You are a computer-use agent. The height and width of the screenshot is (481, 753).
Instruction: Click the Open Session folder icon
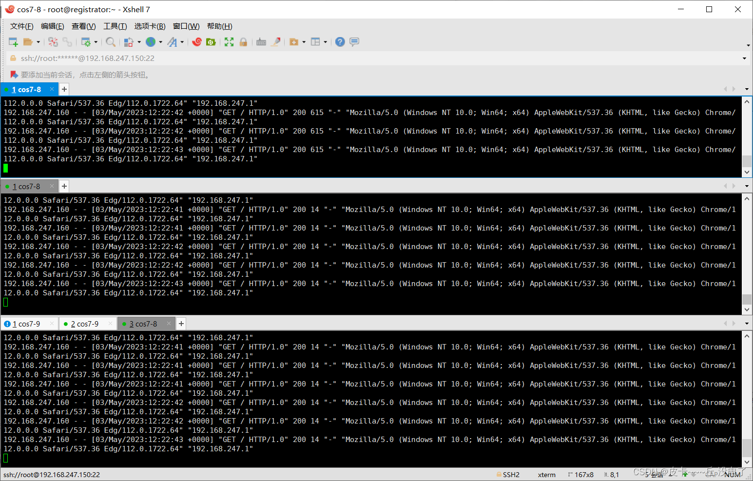click(x=28, y=42)
